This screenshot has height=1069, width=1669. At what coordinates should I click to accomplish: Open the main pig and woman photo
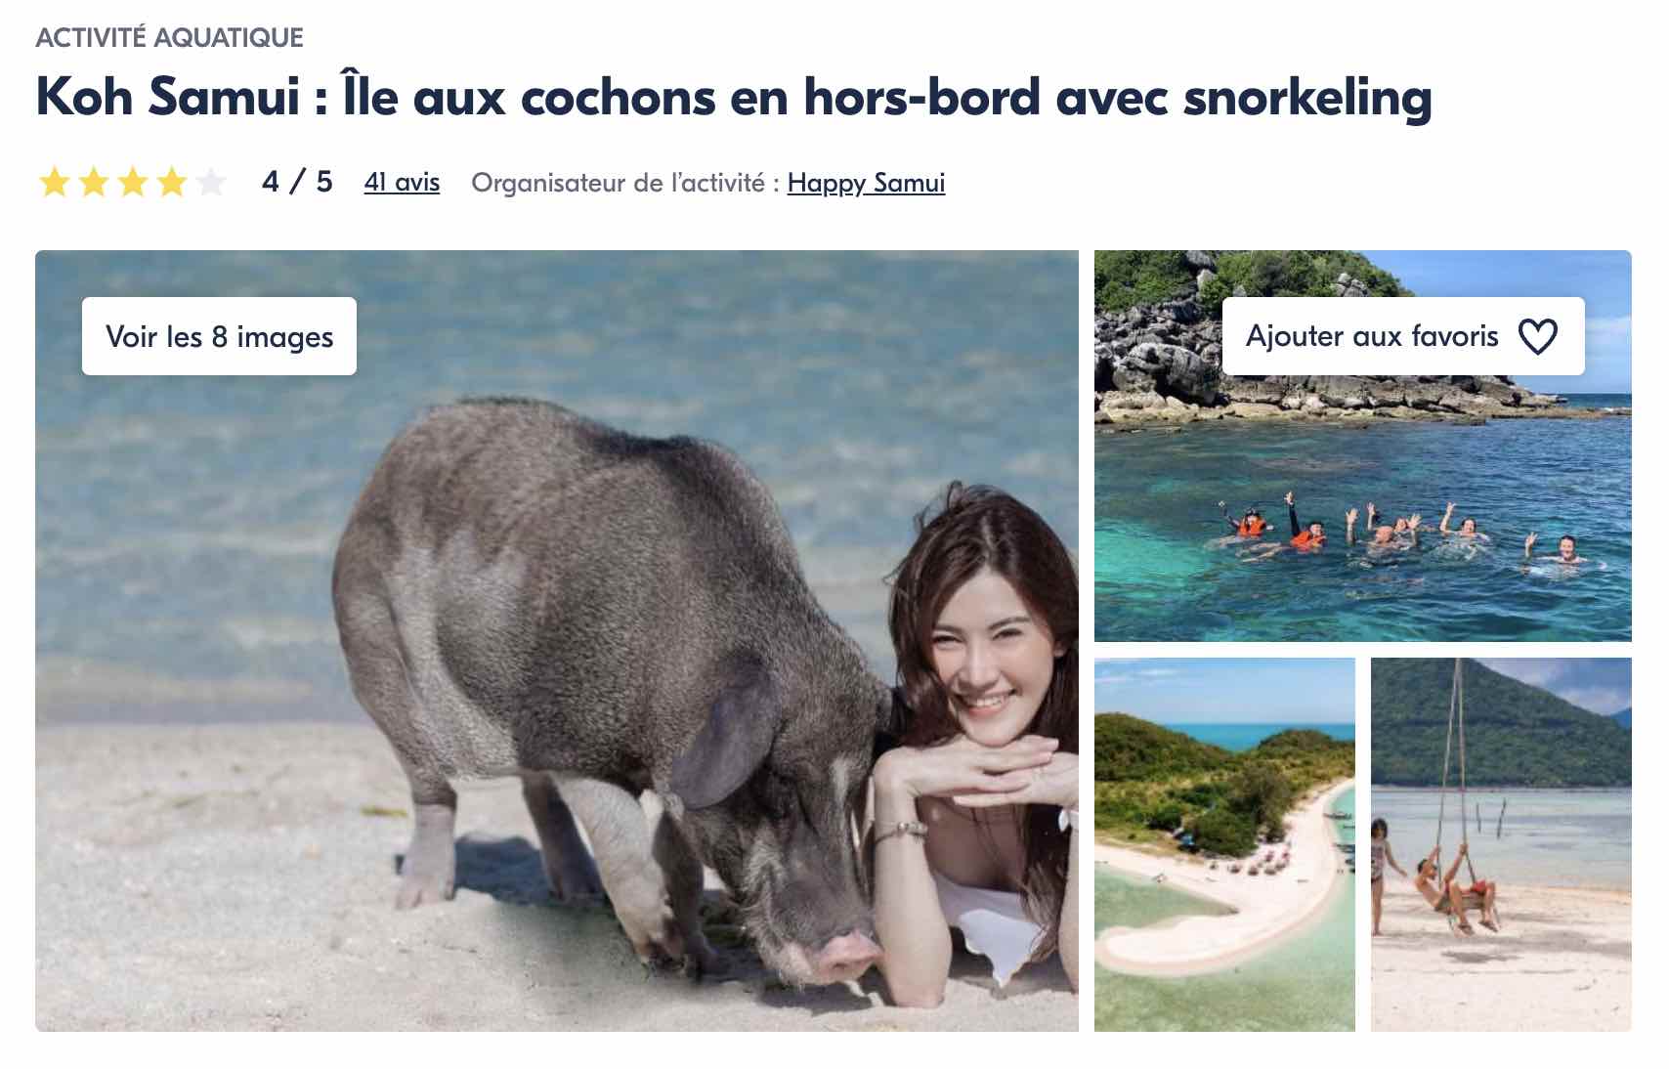[557, 641]
